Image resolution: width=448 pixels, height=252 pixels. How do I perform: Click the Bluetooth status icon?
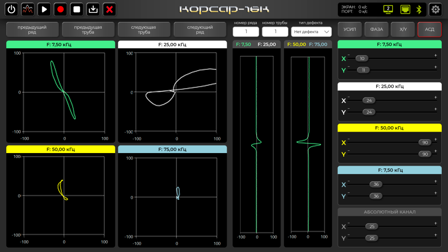(x=419, y=9)
